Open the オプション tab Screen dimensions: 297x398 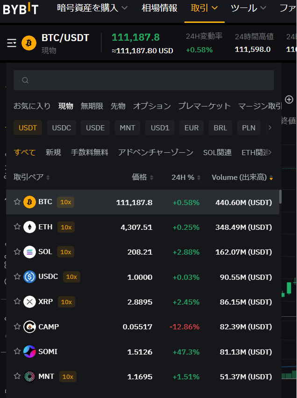(x=152, y=106)
